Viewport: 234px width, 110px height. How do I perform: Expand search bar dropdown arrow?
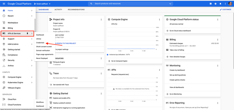[170, 4]
